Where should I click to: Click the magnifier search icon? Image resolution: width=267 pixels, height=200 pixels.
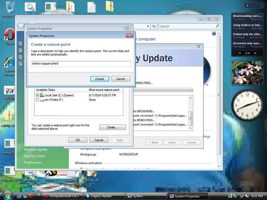pyautogui.click(x=217, y=26)
